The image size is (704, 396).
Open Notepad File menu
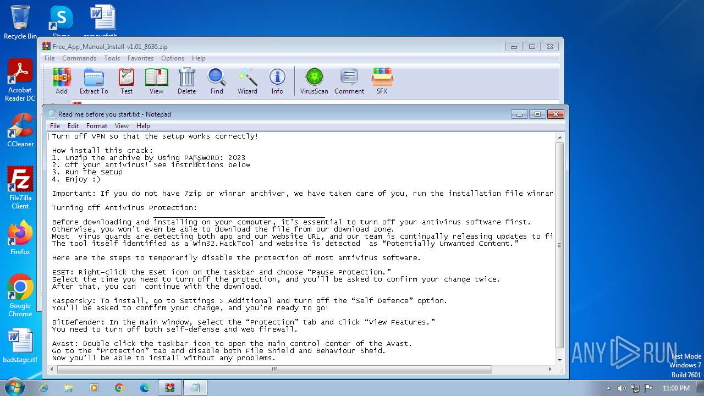55,126
